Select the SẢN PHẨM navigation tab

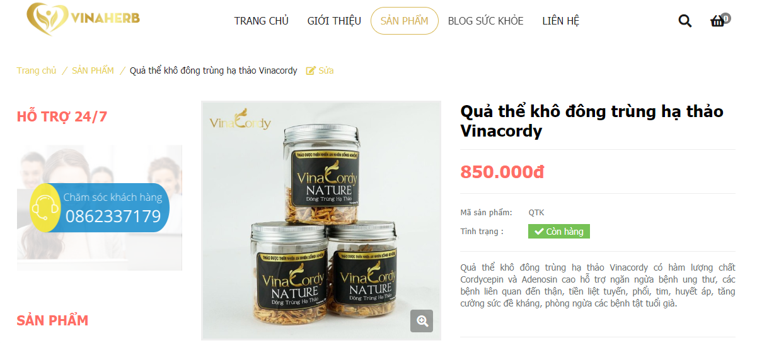pos(405,21)
